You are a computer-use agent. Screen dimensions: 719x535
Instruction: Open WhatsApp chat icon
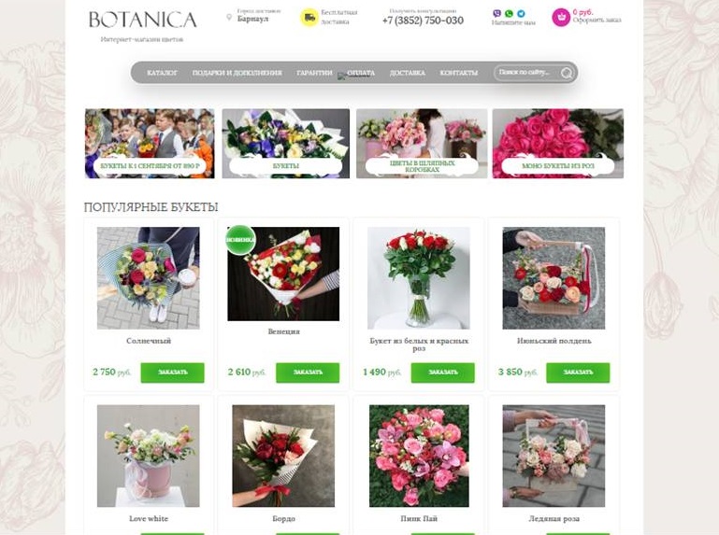(509, 14)
